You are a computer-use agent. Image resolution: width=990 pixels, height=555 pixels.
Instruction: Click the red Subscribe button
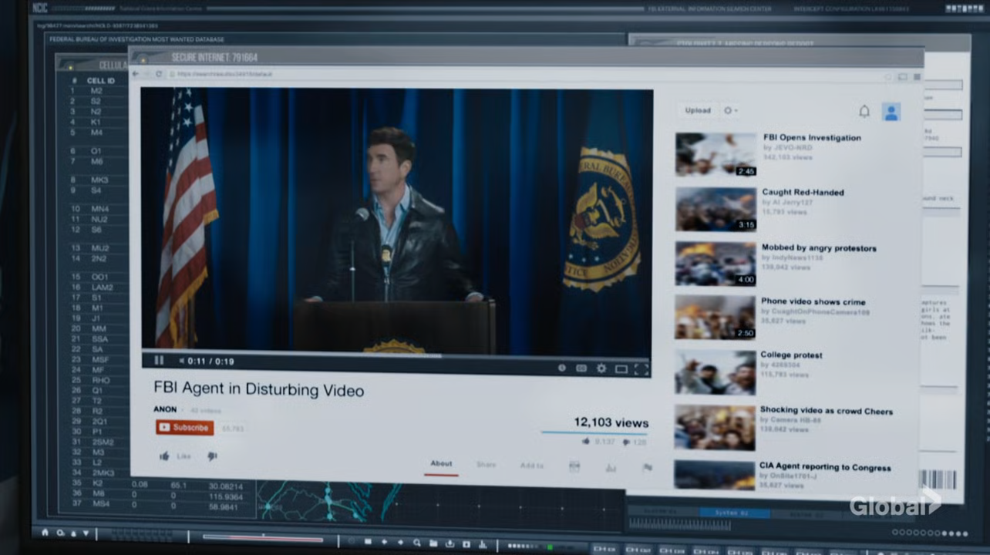(185, 427)
